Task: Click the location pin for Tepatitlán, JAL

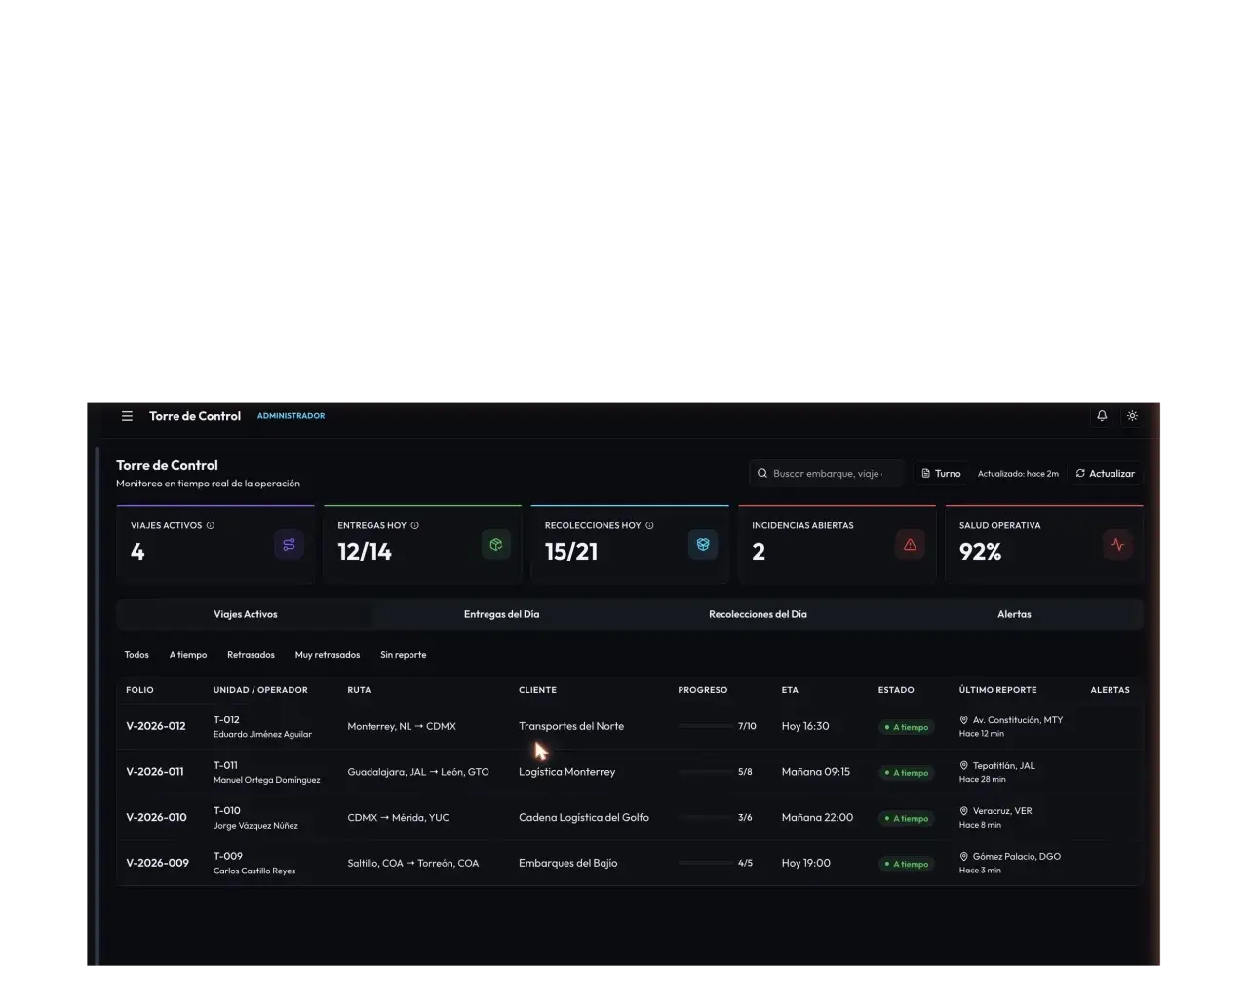Action: click(x=964, y=765)
